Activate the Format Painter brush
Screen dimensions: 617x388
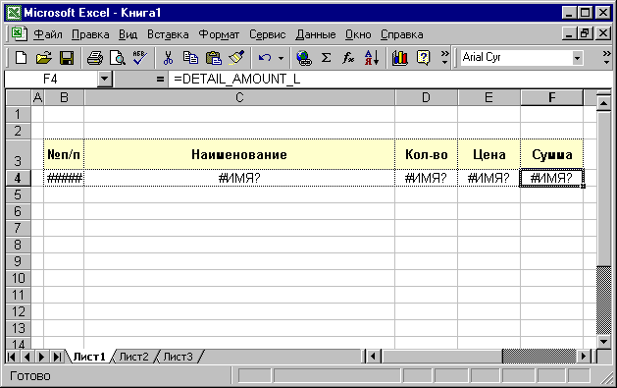pos(236,58)
